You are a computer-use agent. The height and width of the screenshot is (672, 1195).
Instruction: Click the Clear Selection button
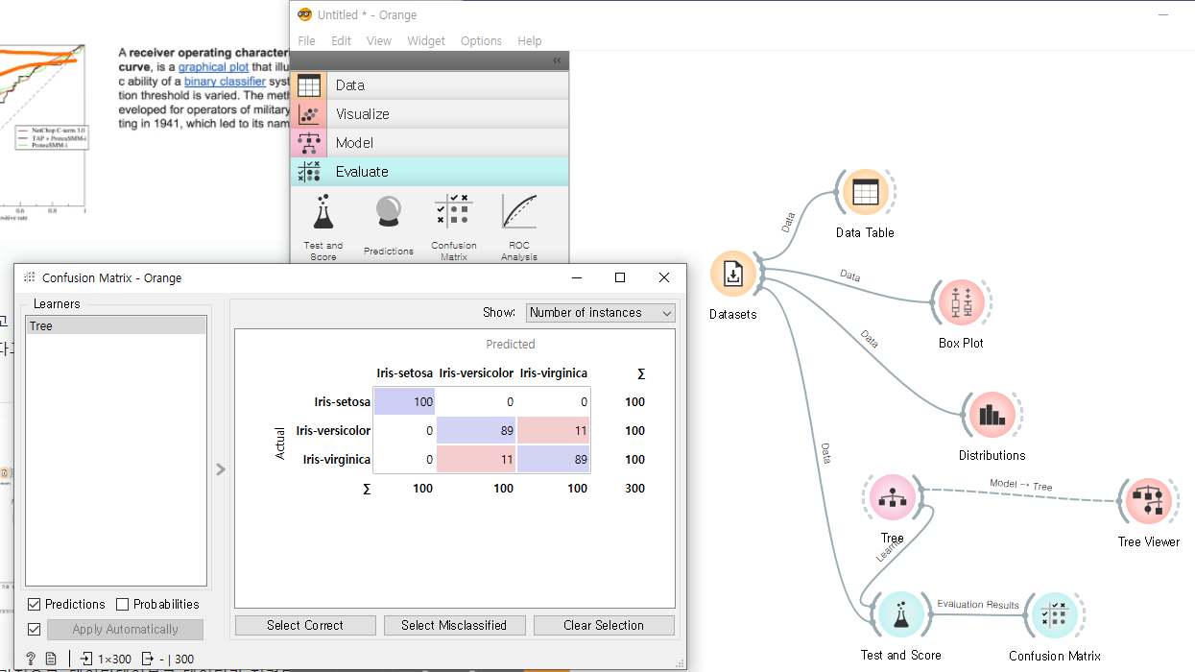pos(604,625)
